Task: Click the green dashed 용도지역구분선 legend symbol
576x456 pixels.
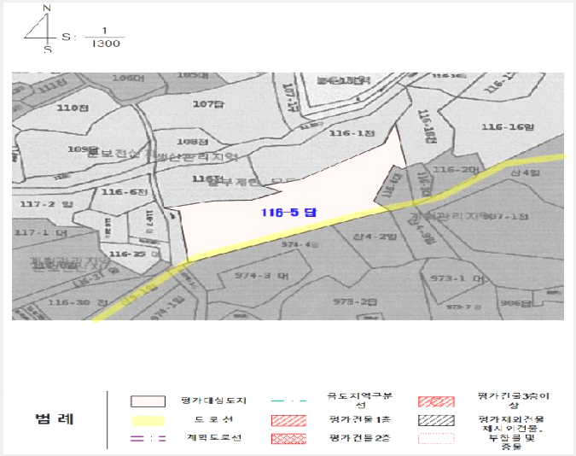Action: click(288, 400)
